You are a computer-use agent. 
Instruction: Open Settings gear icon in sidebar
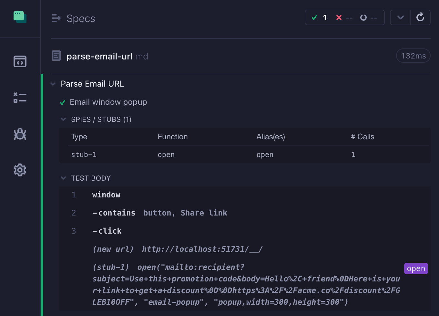click(x=20, y=170)
